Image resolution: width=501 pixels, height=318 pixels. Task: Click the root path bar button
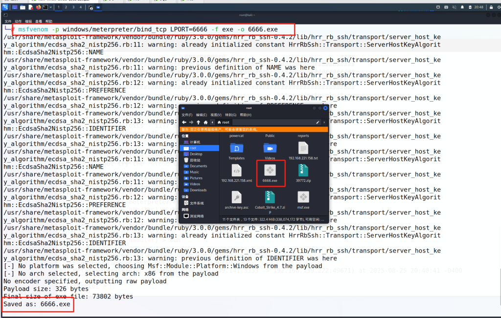pyautogui.click(x=223, y=123)
